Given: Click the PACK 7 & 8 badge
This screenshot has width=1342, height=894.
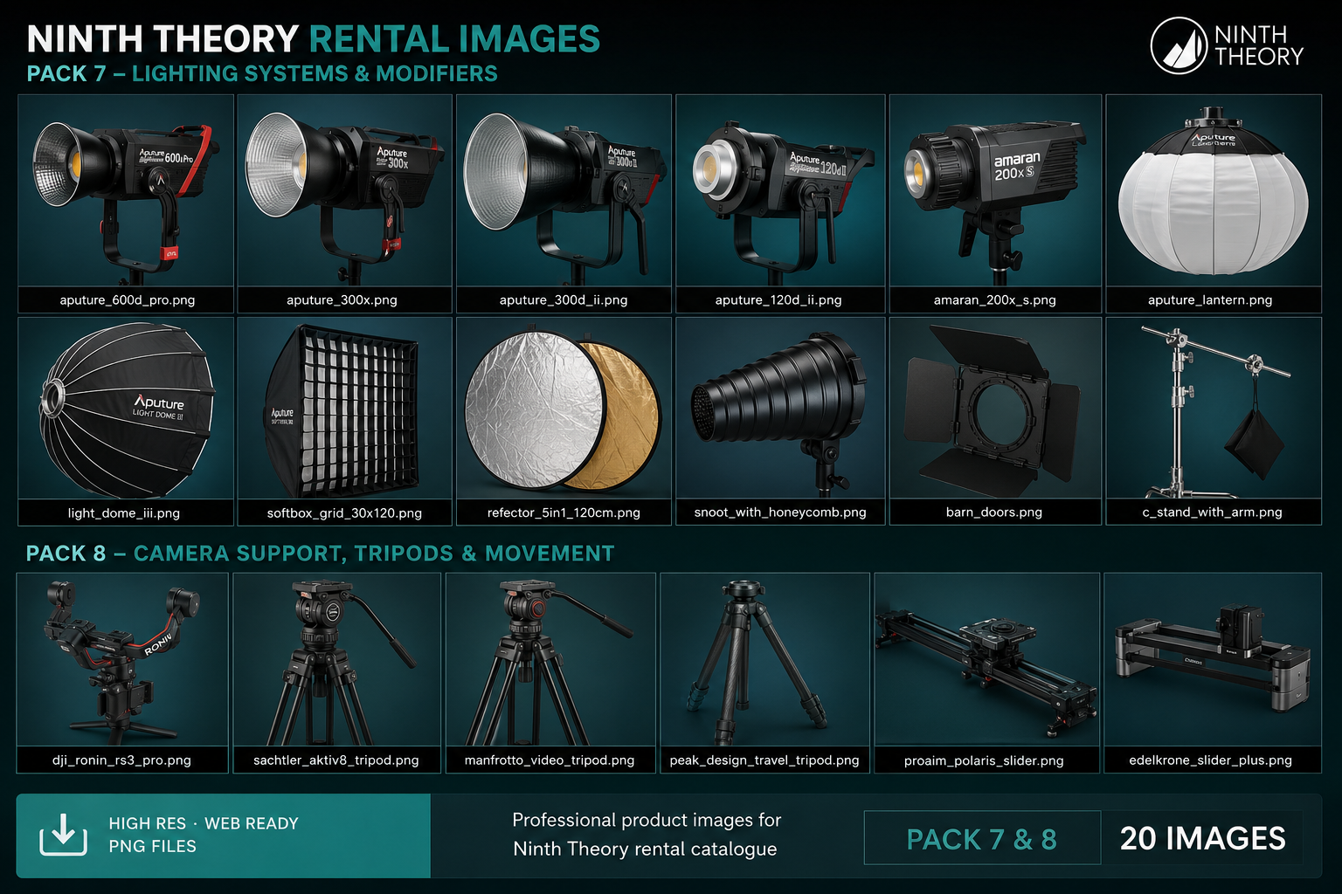Looking at the screenshot, I should [982, 839].
